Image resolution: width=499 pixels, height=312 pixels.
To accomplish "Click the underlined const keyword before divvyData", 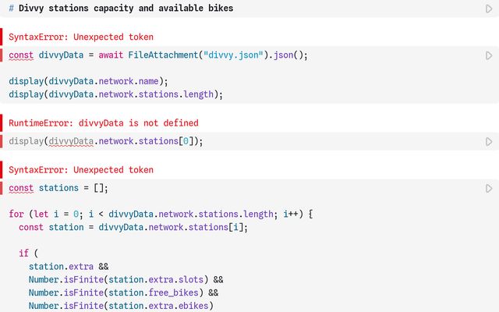I will tap(21, 55).
